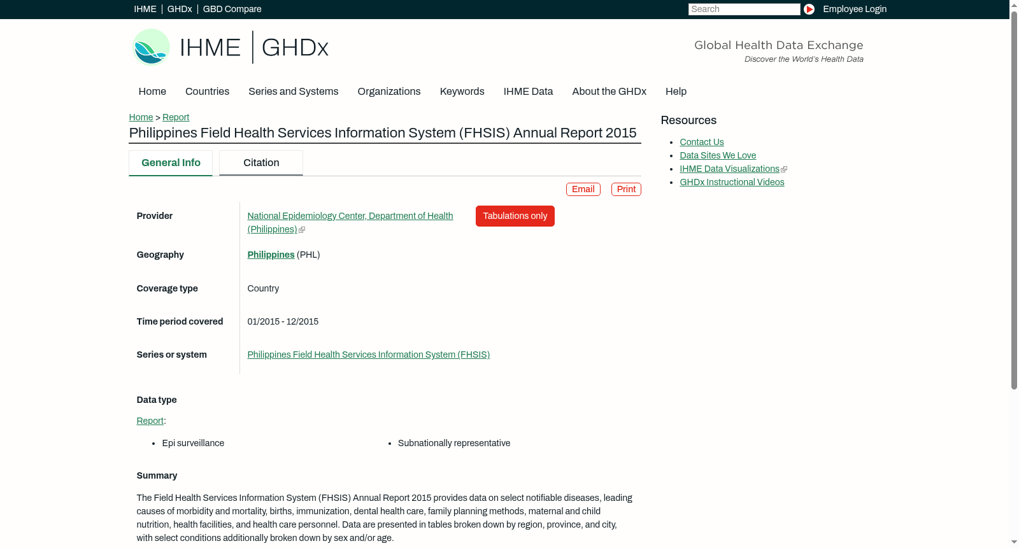Click the '01/2015 - 12/2015' time period value

(x=283, y=321)
